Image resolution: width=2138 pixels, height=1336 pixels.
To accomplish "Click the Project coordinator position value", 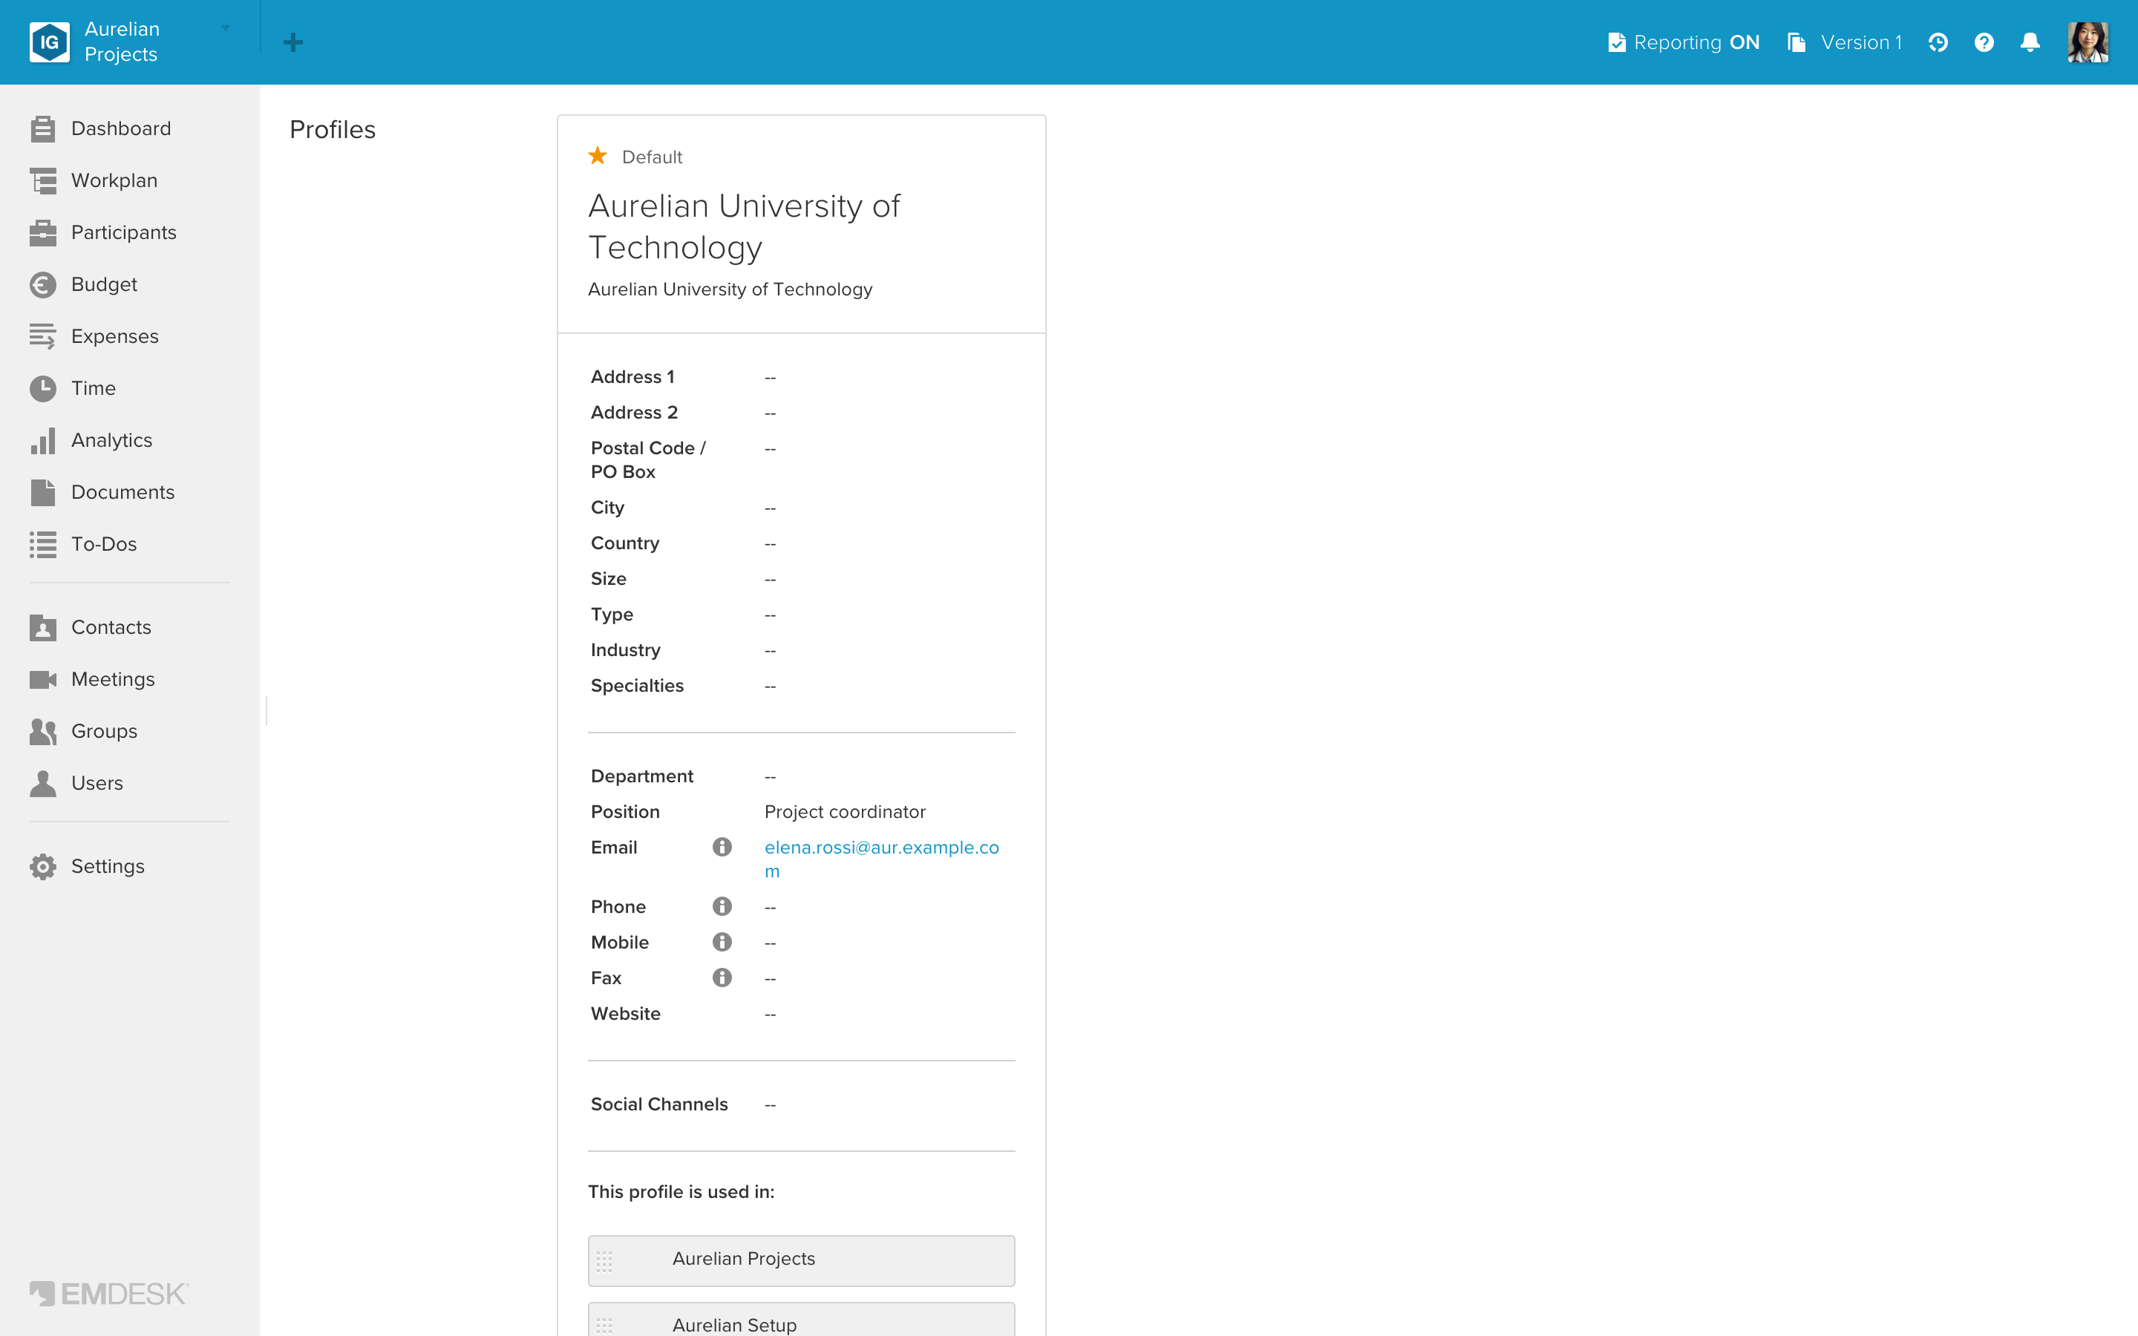I will (x=845, y=812).
